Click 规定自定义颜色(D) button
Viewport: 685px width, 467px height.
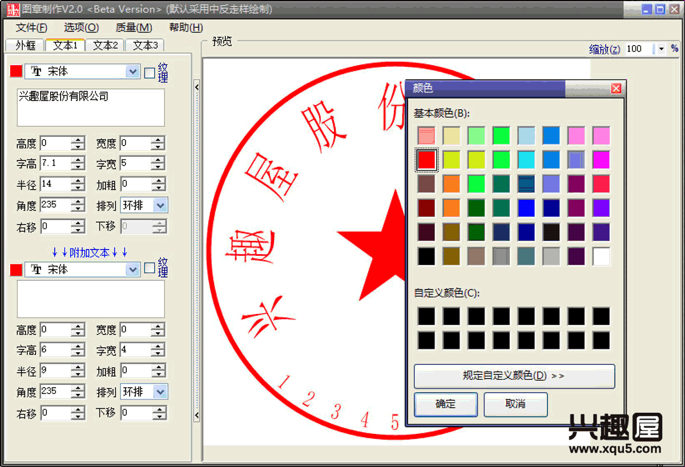pos(514,376)
